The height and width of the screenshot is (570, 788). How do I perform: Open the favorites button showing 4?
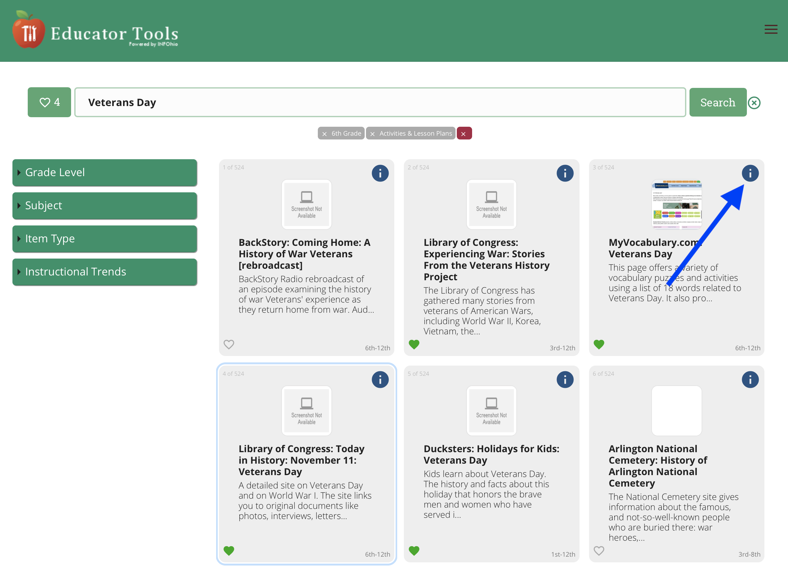click(49, 102)
